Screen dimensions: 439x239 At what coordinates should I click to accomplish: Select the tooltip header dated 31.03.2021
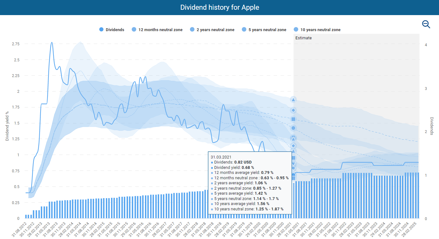[221, 157]
